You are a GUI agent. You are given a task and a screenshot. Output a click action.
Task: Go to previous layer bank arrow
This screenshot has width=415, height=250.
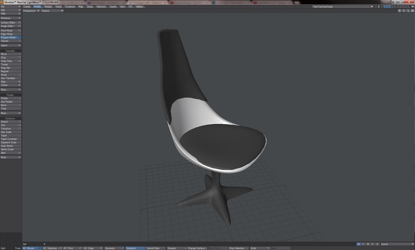click(x=376, y=7)
